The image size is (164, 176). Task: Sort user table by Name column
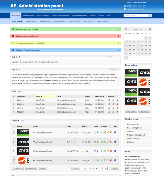[x=45, y=97]
